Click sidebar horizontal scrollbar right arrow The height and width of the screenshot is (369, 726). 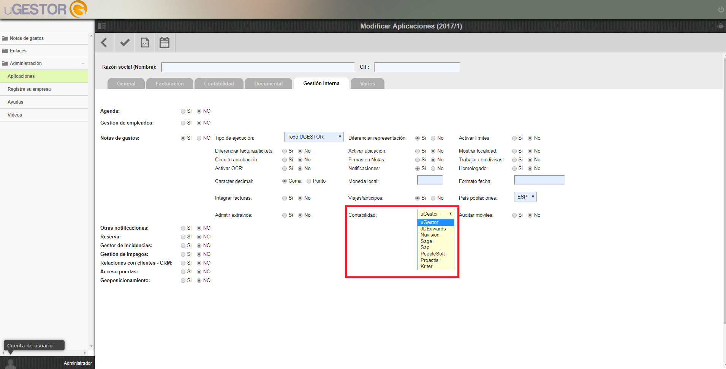point(85,353)
